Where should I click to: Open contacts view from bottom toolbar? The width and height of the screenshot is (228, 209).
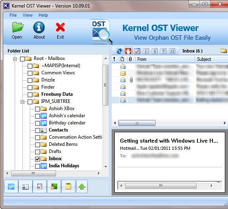pyautogui.click(x=25, y=186)
